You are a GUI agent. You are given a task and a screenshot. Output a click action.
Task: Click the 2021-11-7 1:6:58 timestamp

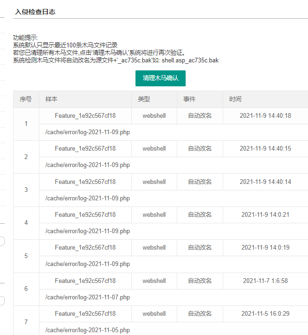click(x=265, y=281)
